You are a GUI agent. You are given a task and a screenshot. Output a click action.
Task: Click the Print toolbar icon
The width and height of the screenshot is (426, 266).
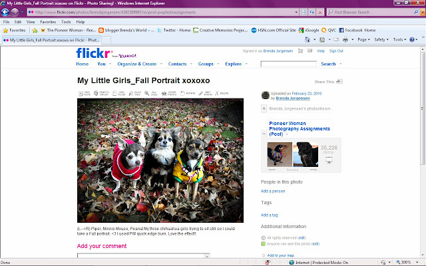[x=345, y=40]
